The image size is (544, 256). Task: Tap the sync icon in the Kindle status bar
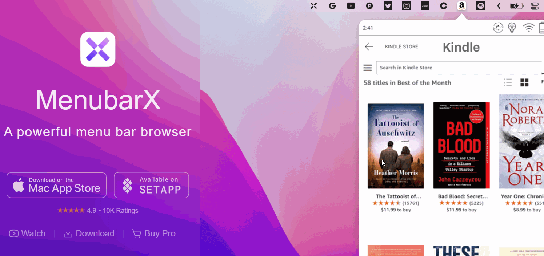tap(498, 28)
